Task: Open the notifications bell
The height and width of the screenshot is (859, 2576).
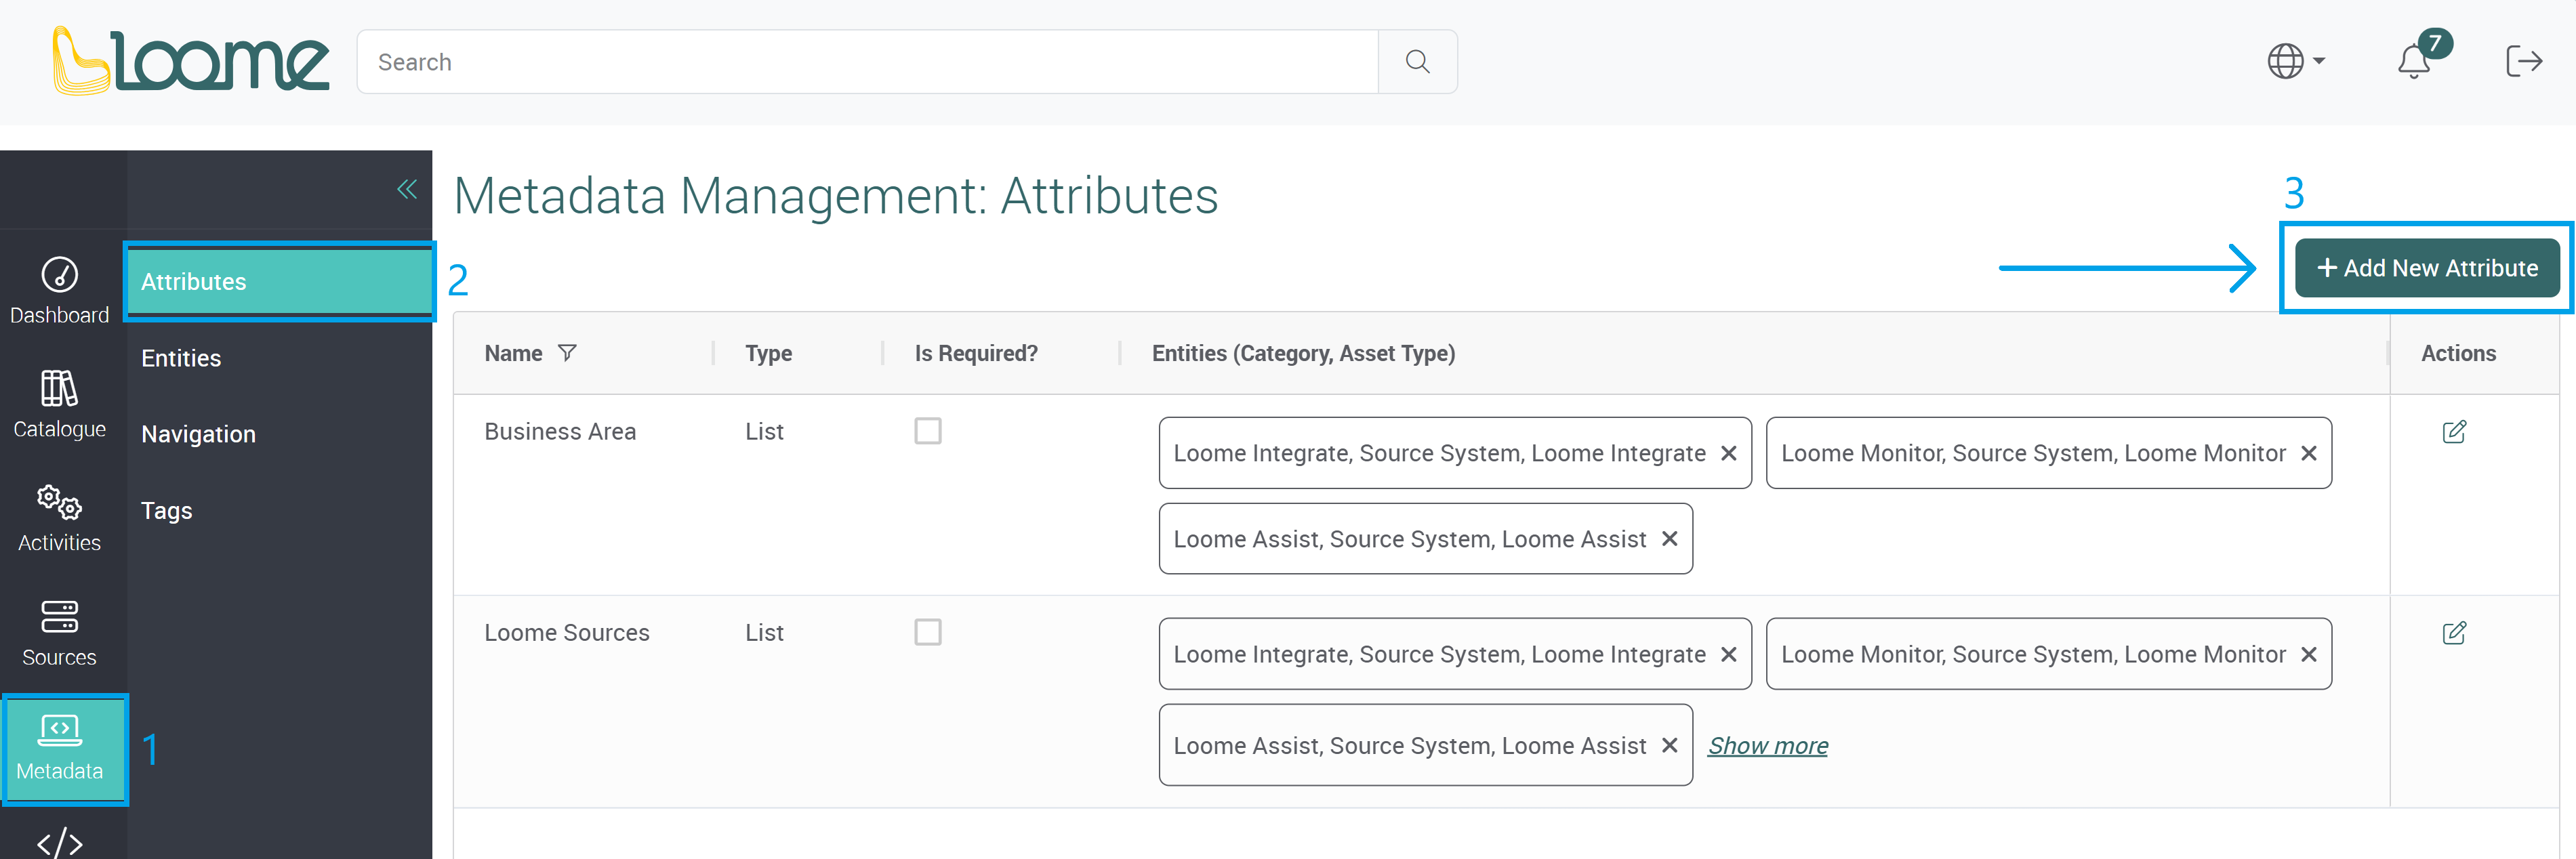Action: pyautogui.click(x=2414, y=62)
